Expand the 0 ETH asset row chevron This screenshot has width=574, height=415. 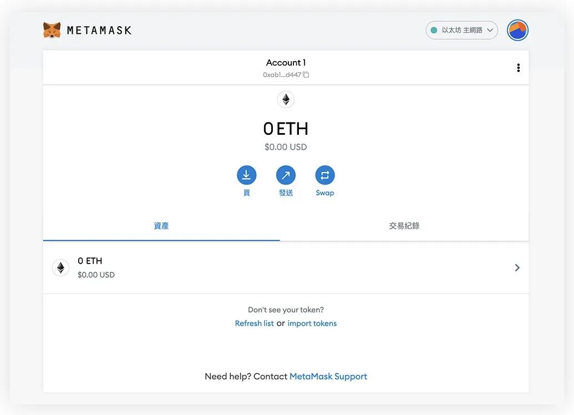(517, 268)
